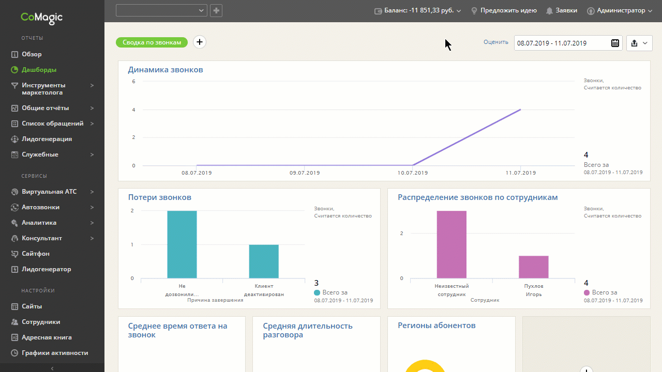Select the Сводка по звонкам tab
This screenshot has width=662, height=372.
[152, 42]
